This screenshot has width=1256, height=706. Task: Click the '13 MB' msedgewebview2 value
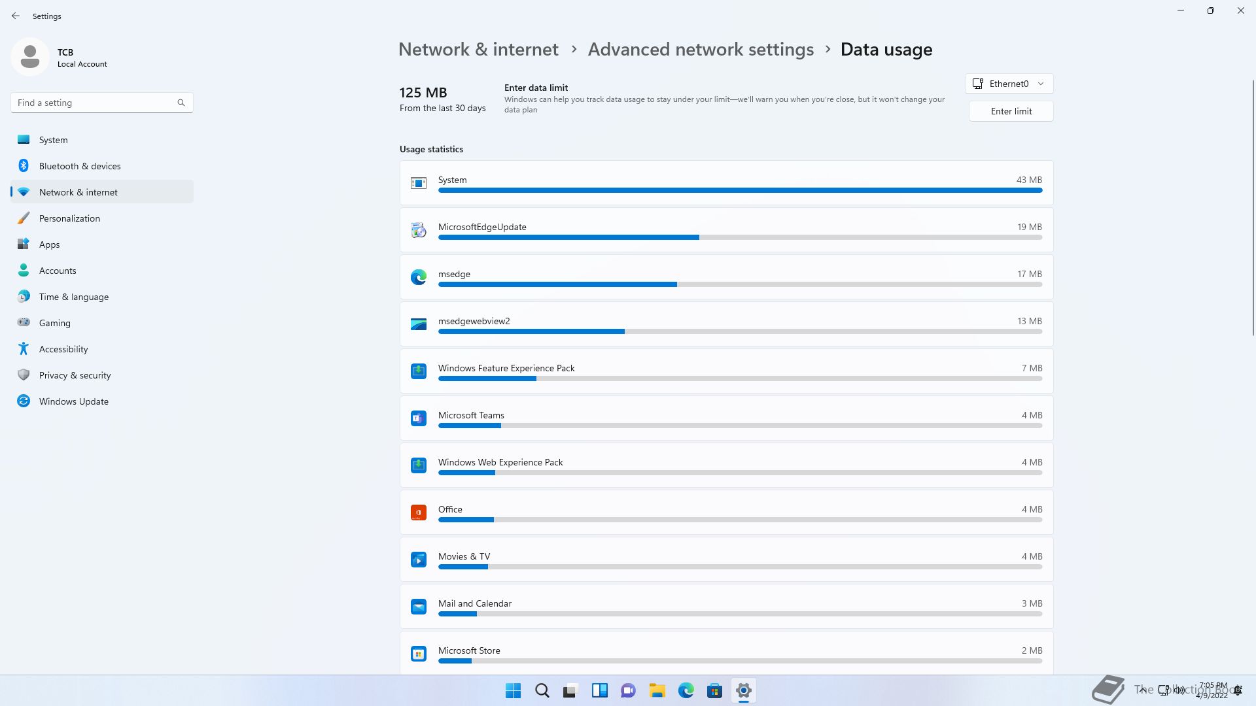point(1029,321)
